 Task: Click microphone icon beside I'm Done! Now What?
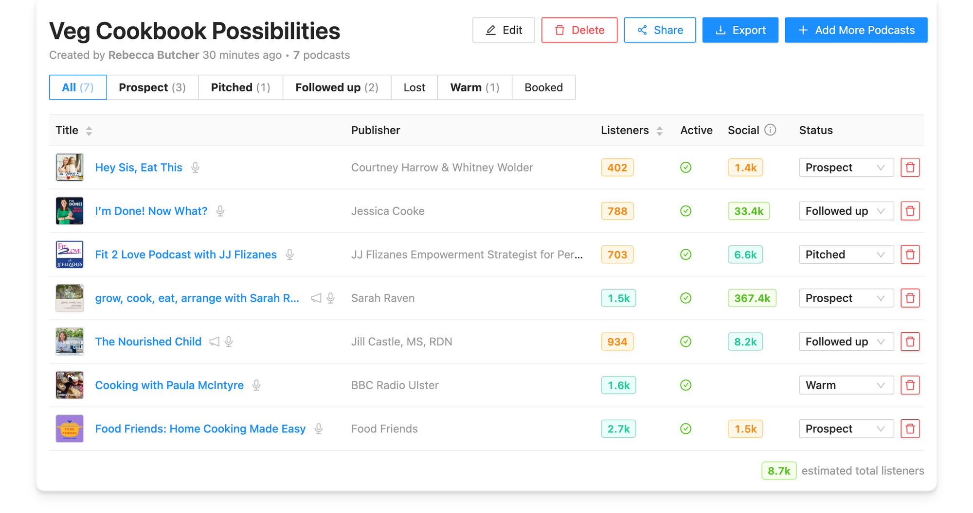click(220, 211)
